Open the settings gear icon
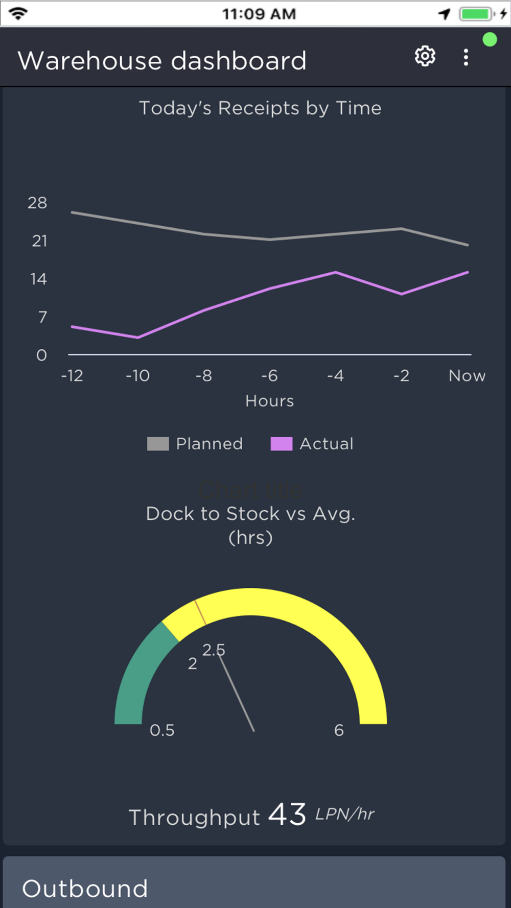 point(425,56)
